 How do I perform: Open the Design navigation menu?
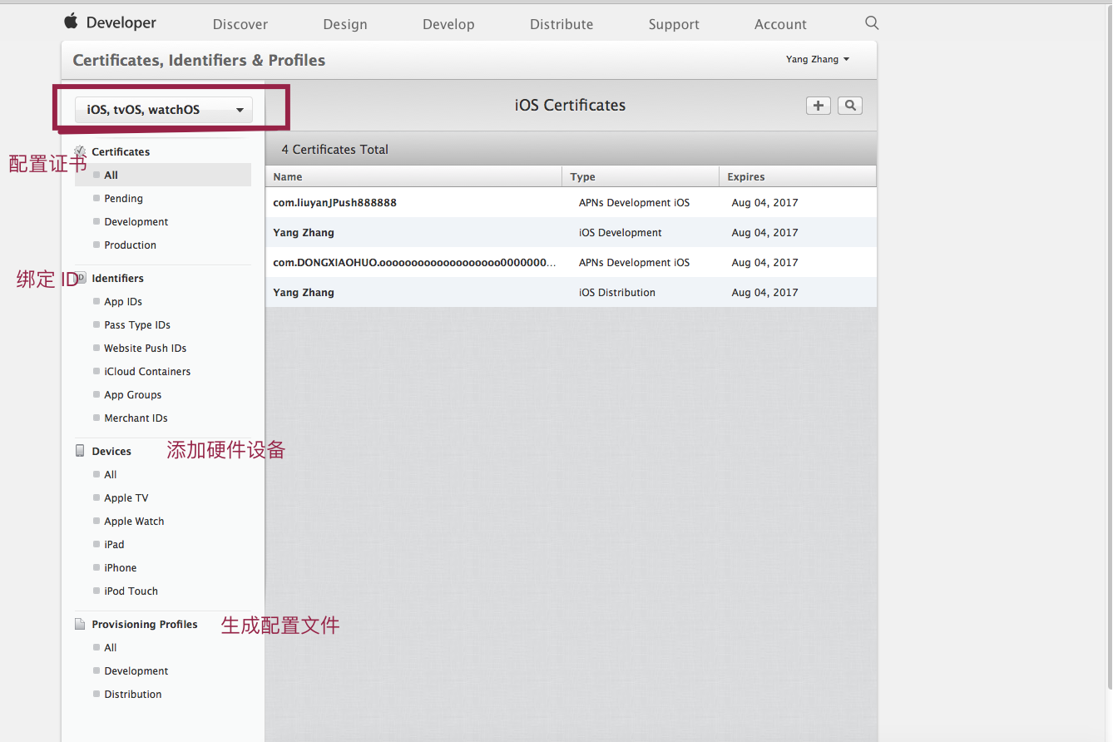click(x=345, y=24)
